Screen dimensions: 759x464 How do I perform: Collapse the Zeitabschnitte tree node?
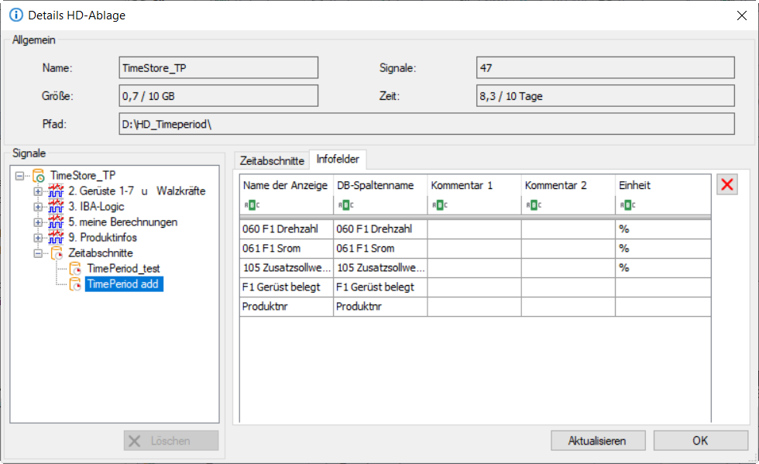[x=38, y=253]
